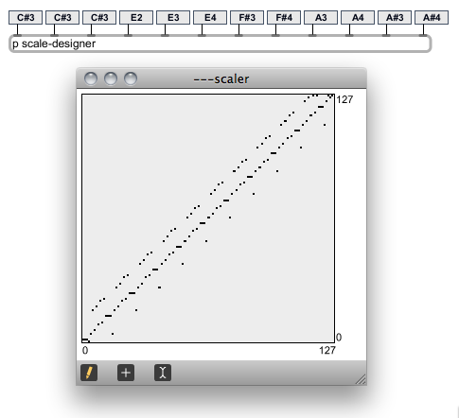Click the rightmost C#3 number box

point(99,18)
